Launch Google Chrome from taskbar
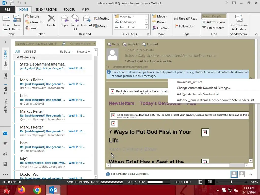 [37, 190]
